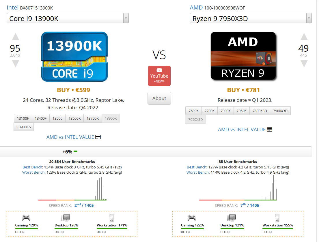The height and width of the screenshot is (242, 319).
Task: Select the 13100F model tab
Action: pyautogui.click(x=23, y=119)
